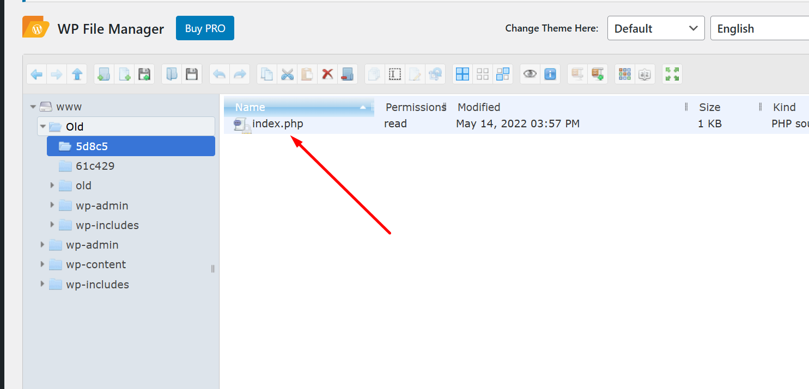Viewport: 809px width, 389px height.
Task: Click the Select All icon
Action: [x=463, y=75]
